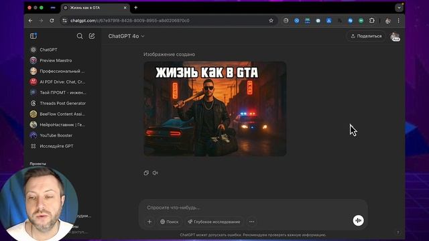
Task: Open chat search magnifier icon
Action: (80, 36)
